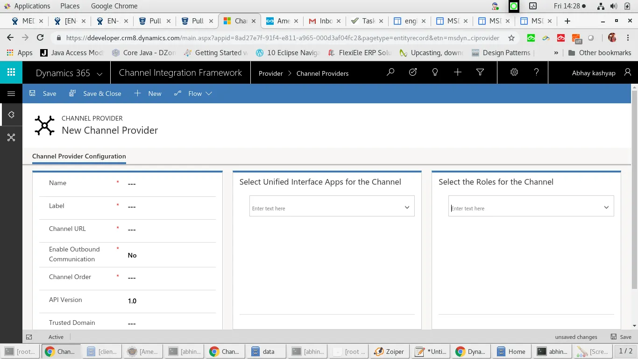Toggle Enable Outbound Communication value No
This screenshot has width=638, height=359.
point(132,255)
